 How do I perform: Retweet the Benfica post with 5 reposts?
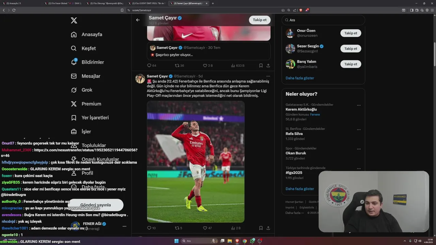click(x=178, y=228)
